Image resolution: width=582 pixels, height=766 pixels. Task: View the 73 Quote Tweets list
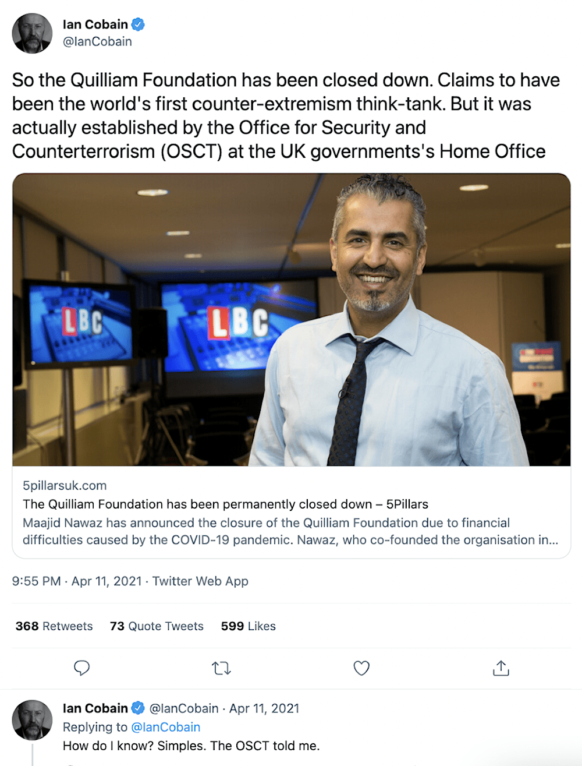click(157, 626)
